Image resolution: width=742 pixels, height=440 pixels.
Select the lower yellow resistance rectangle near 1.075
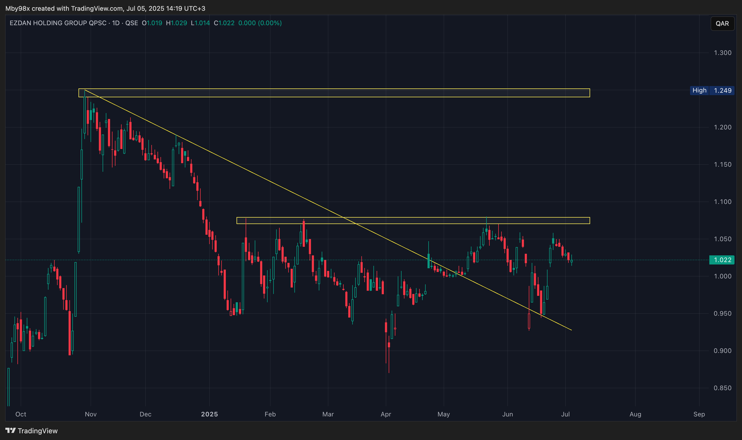point(413,221)
